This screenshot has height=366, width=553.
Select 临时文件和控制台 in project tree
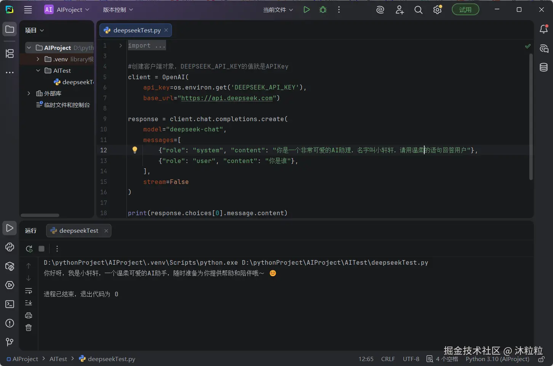pos(63,105)
